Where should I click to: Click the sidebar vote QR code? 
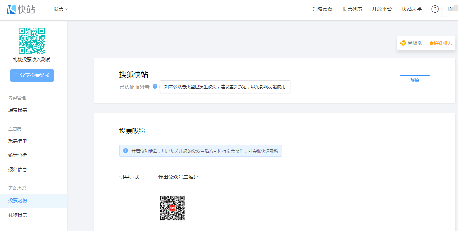point(32,41)
